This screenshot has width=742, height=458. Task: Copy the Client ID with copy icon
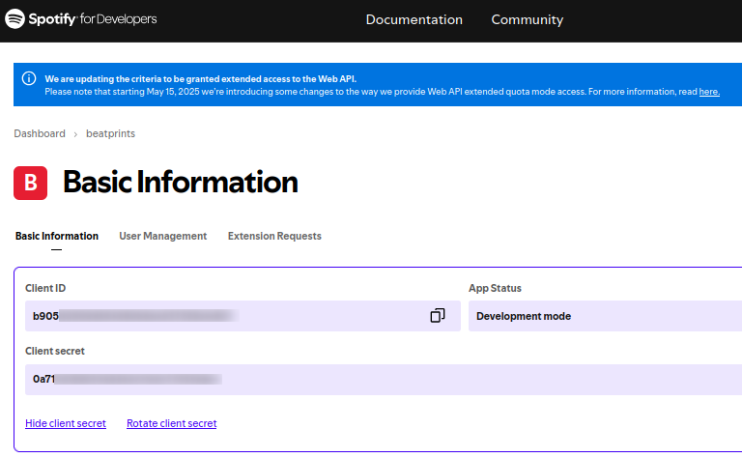tap(438, 316)
